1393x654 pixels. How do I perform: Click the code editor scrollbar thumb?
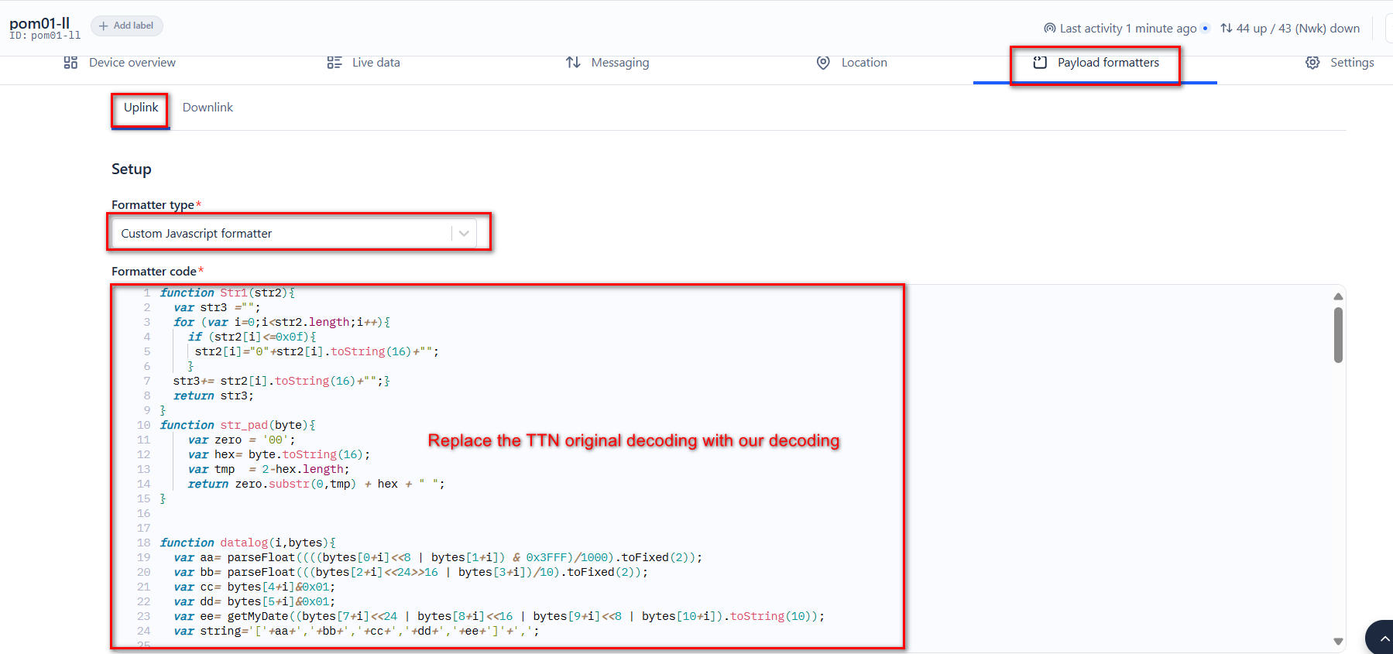coord(1338,335)
